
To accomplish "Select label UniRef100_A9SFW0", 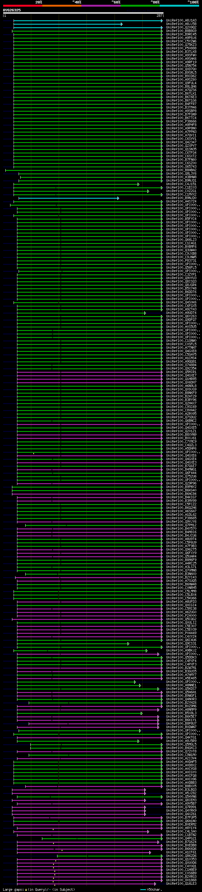I will point(181,55).
